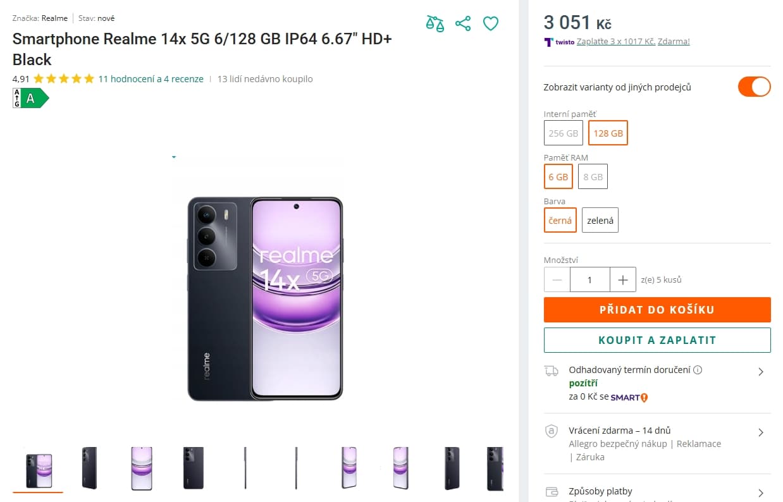Expand the Vrácení zdarma section
The height and width of the screenshot is (502, 783).
pos(761,432)
